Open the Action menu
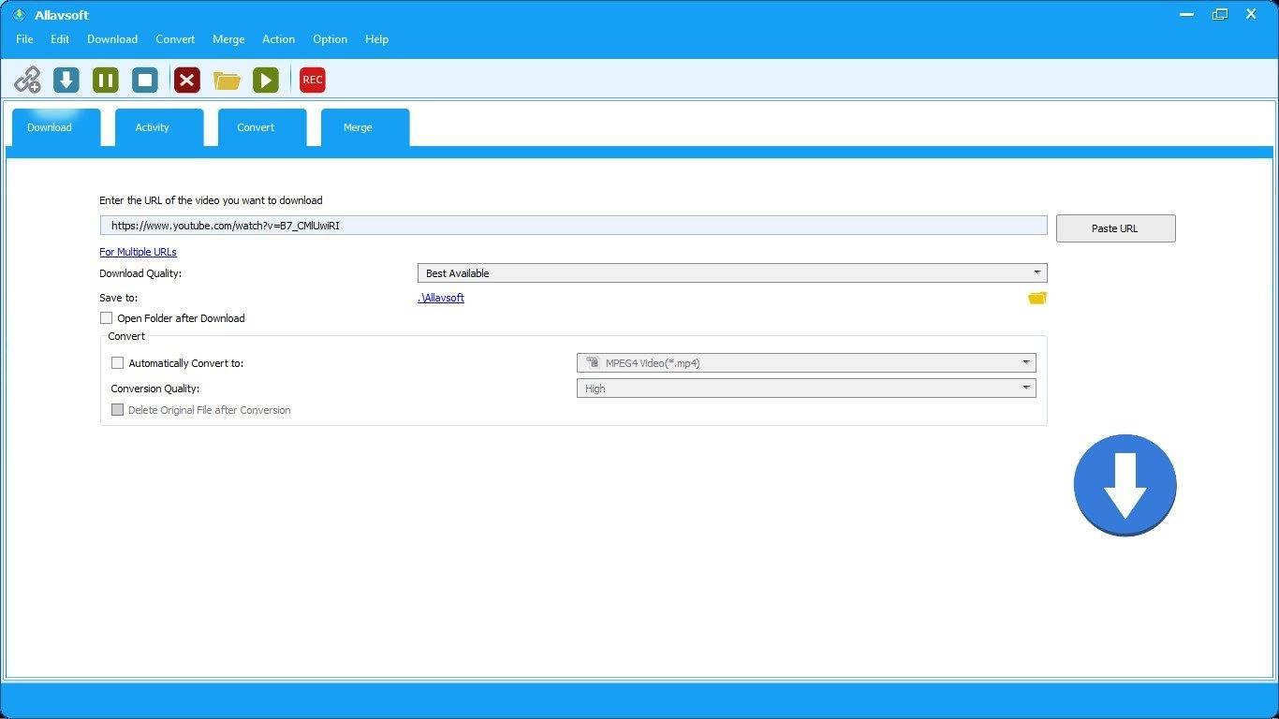1279x719 pixels. tap(278, 39)
